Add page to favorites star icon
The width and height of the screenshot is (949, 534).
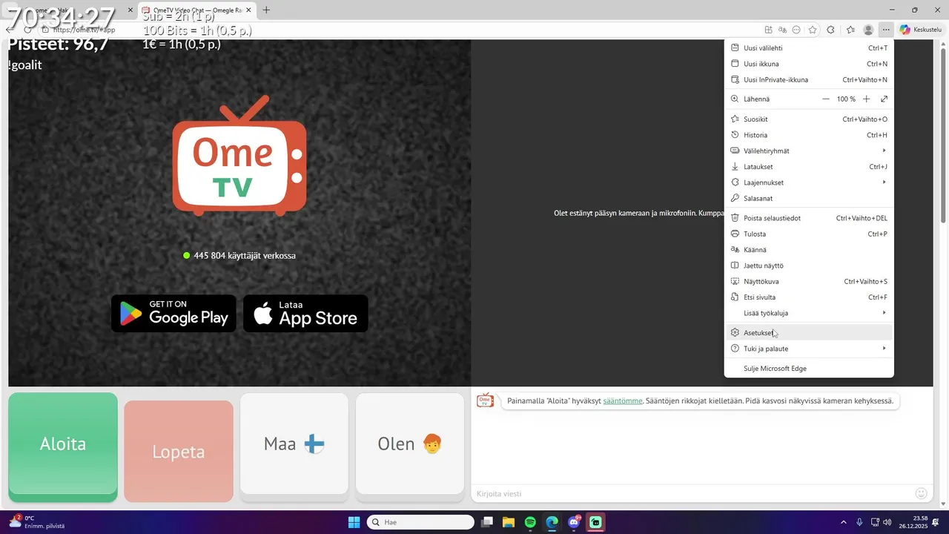tap(813, 30)
